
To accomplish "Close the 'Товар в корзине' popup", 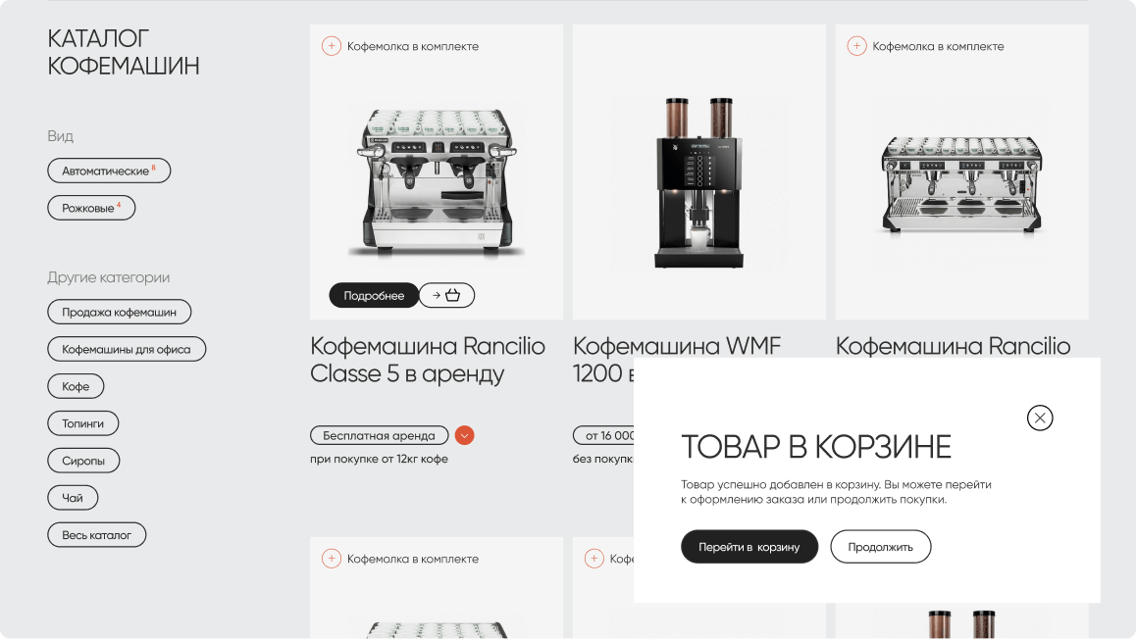I will point(1040,418).
